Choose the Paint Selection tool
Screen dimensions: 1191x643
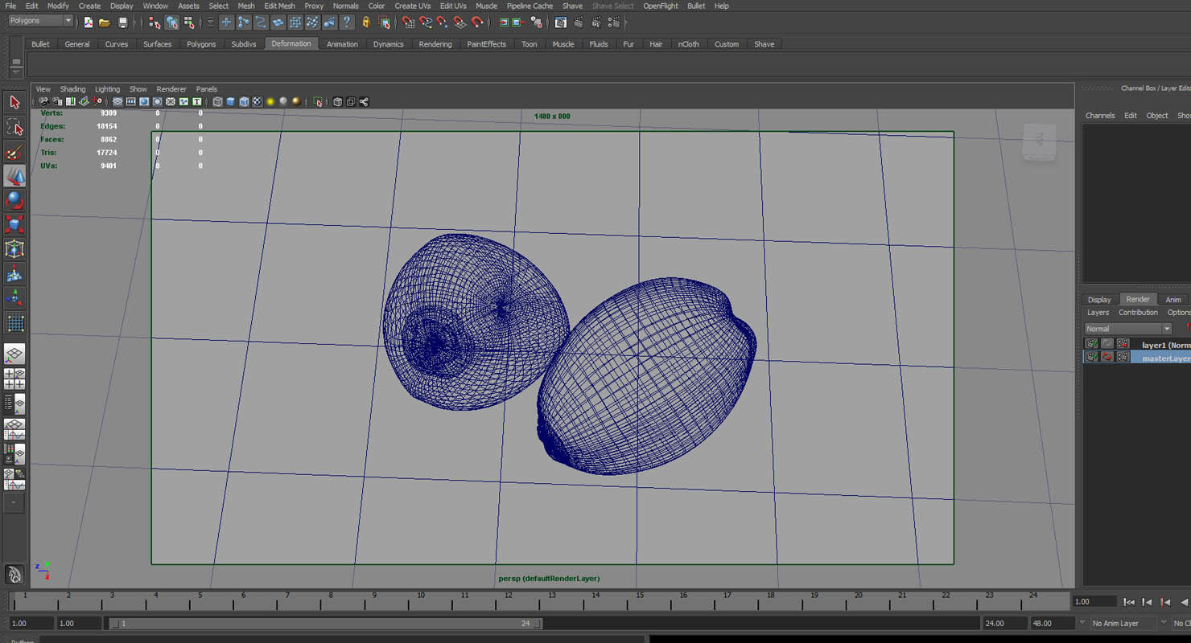14,152
